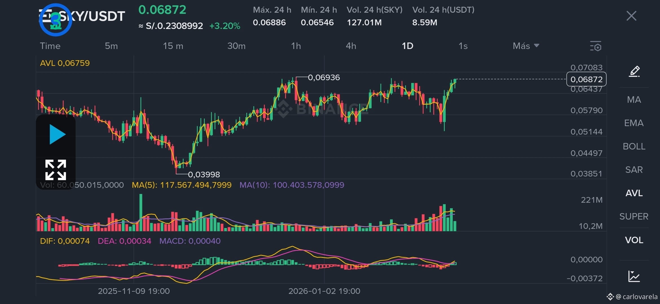The height and width of the screenshot is (304, 660).
Task: Click the 0,07083 price axis label
Action: tap(586, 68)
